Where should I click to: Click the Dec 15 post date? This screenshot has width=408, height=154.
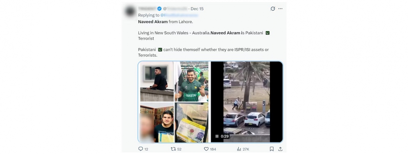pos(197,9)
